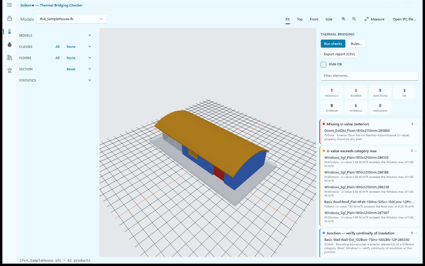
Task: Zoom out the 3D view
Action: click(x=354, y=19)
